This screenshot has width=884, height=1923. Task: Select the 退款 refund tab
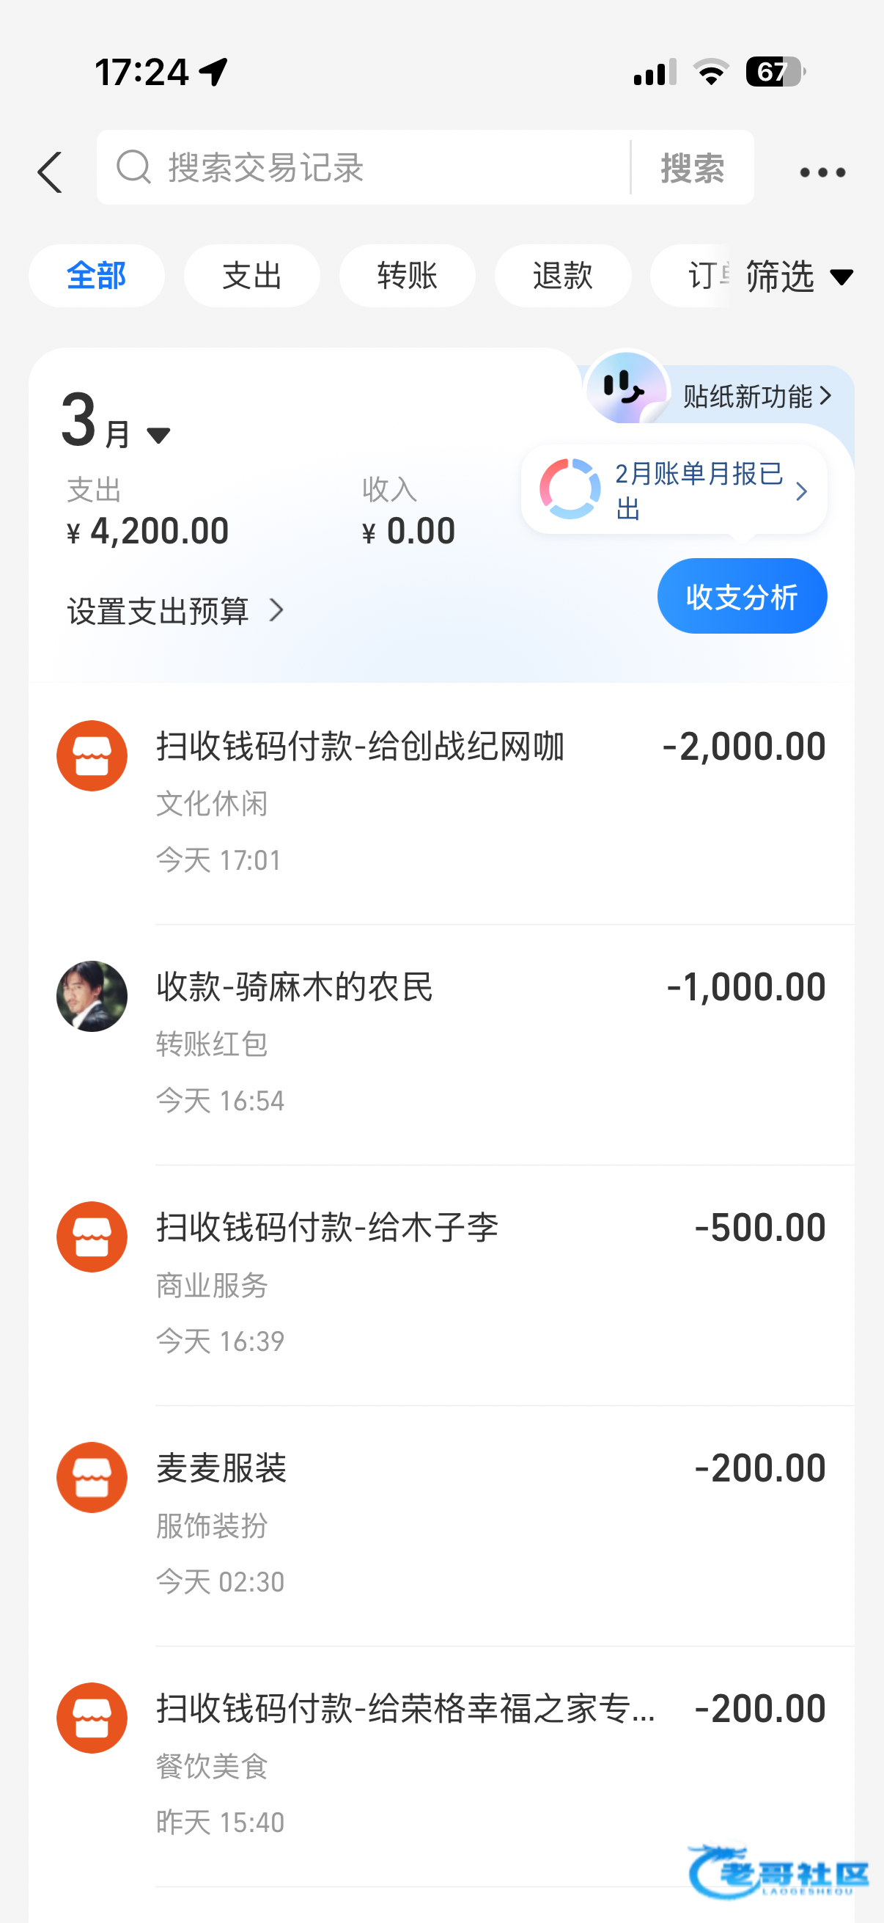click(562, 276)
